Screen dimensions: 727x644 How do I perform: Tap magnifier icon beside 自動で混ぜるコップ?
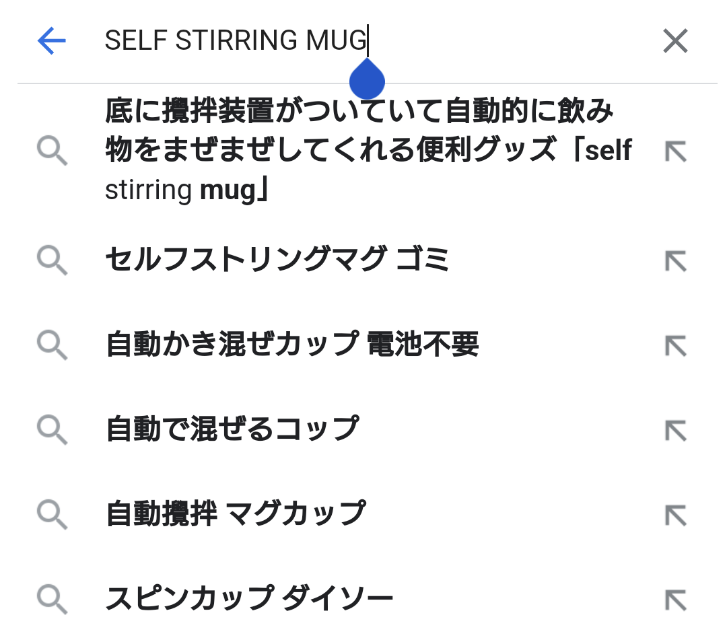pyautogui.click(x=52, y=429)
